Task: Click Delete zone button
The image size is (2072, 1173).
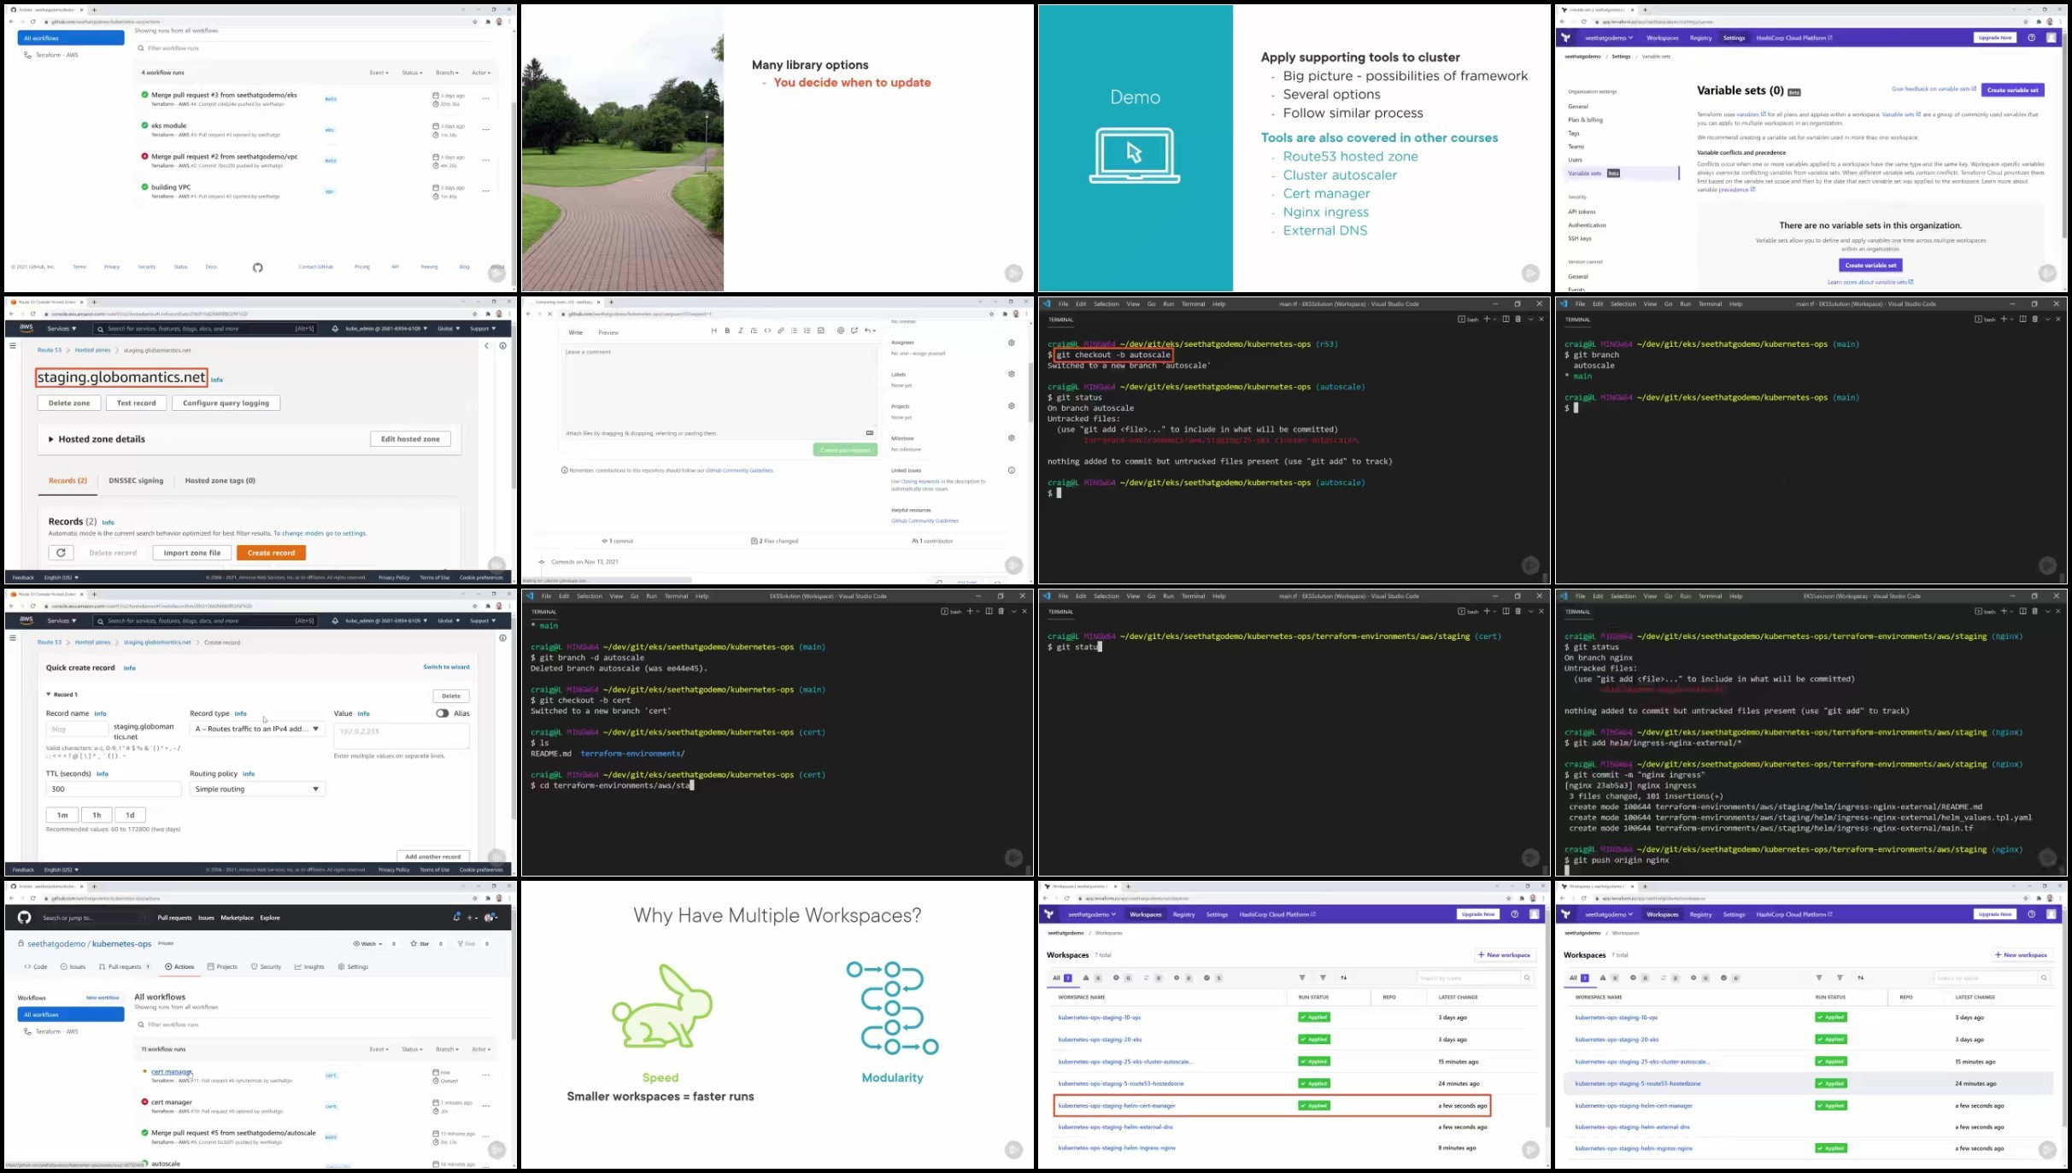Action: [x=69, y=403]
